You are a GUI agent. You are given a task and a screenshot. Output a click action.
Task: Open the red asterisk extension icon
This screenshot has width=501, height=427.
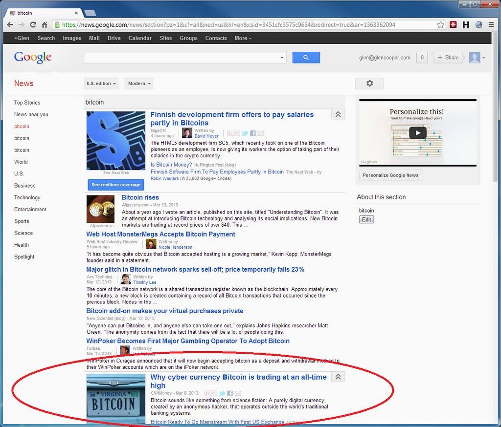click(x=453, y=24)
